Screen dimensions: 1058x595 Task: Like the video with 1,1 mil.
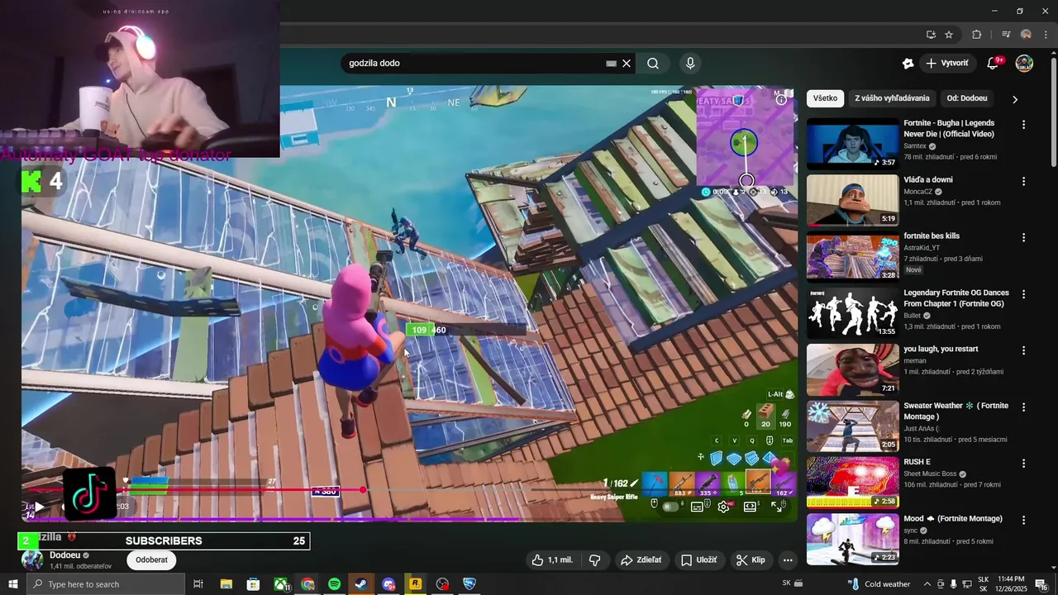[x=553, y=559]
